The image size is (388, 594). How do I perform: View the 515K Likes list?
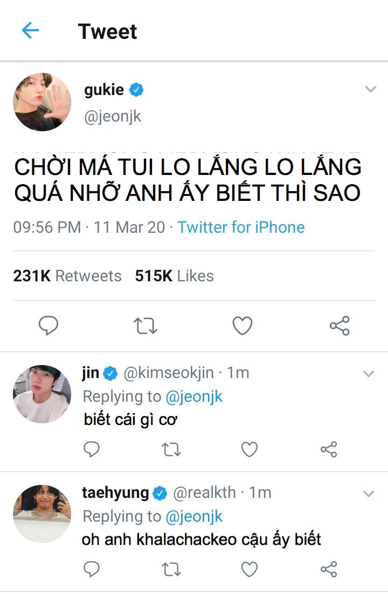[x=174, y=276]
